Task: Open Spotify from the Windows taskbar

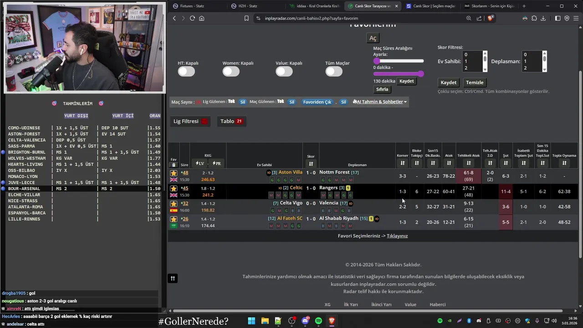Action: point(318,321)
